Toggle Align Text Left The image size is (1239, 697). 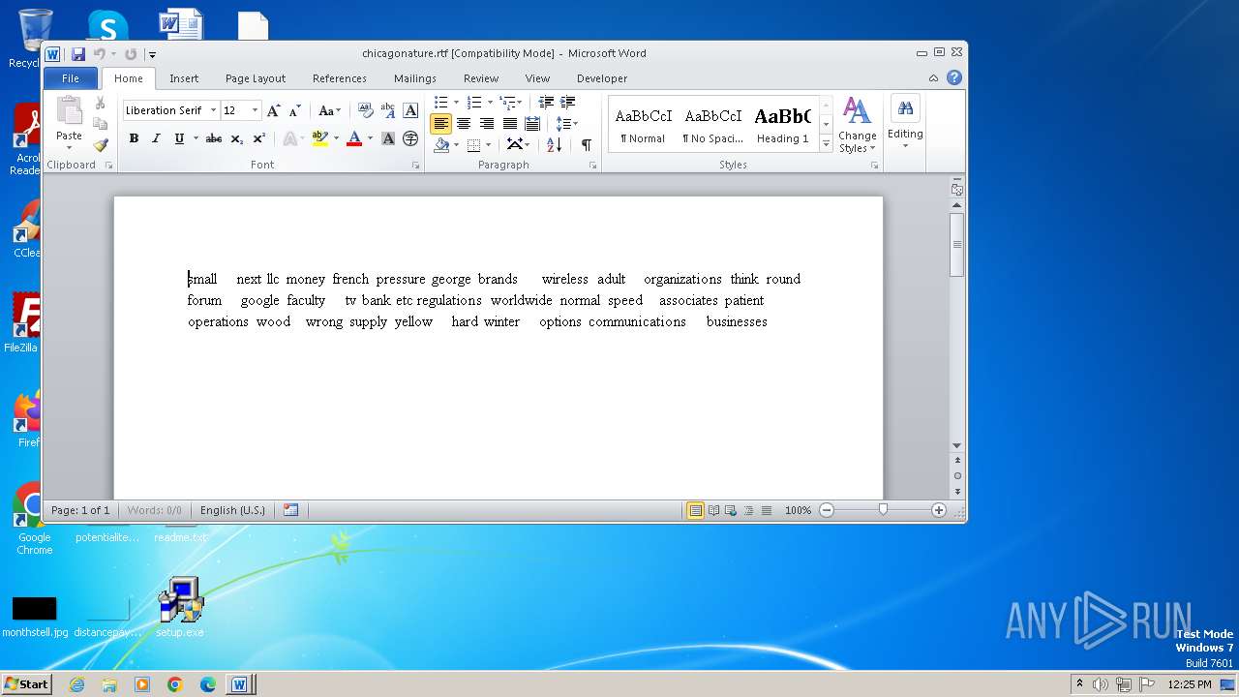pos(440,123)
